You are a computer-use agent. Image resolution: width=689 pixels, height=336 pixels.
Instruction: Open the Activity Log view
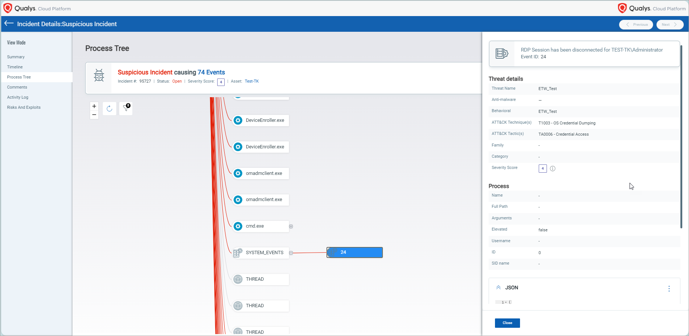coord(18,97)
